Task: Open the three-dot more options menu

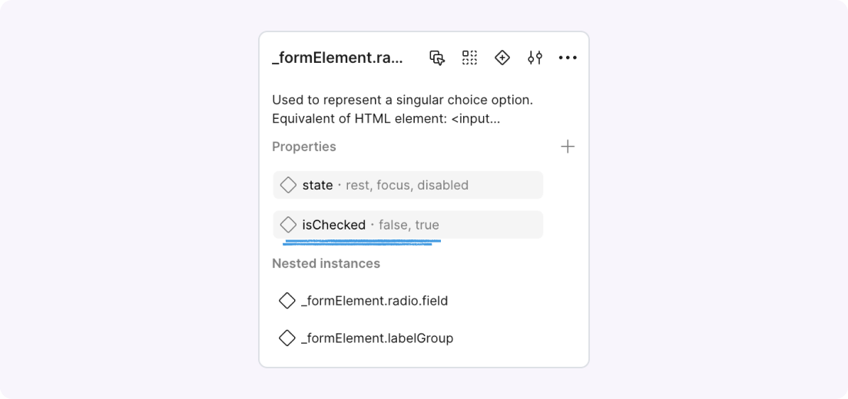Action: click(x=568, y=58)
